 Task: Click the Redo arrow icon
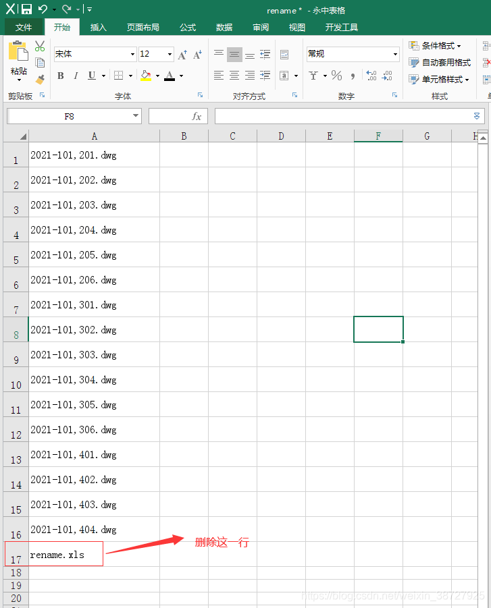(67, 9)
